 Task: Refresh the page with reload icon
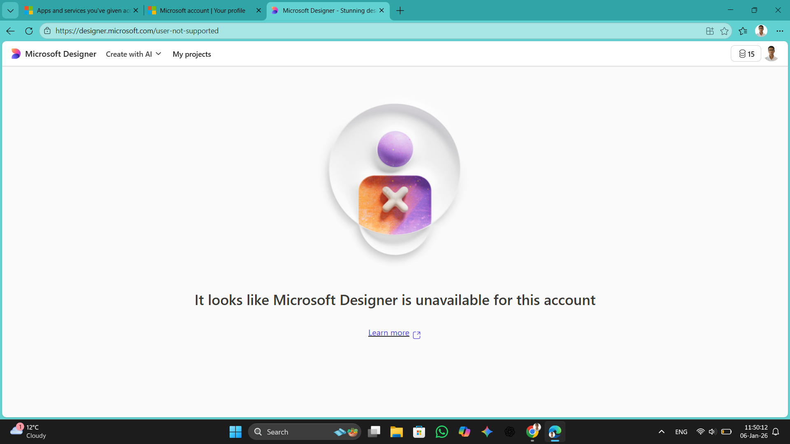pyautogui.click(x=29, y=31)
